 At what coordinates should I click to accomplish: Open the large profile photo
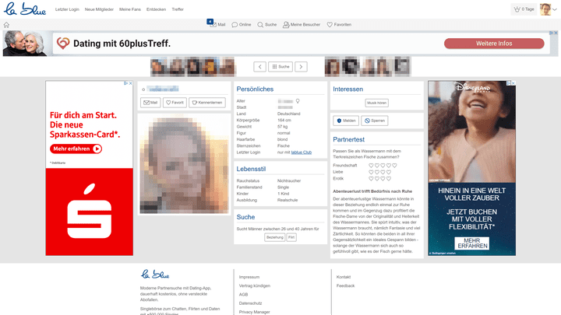click(x=184, y=165)
